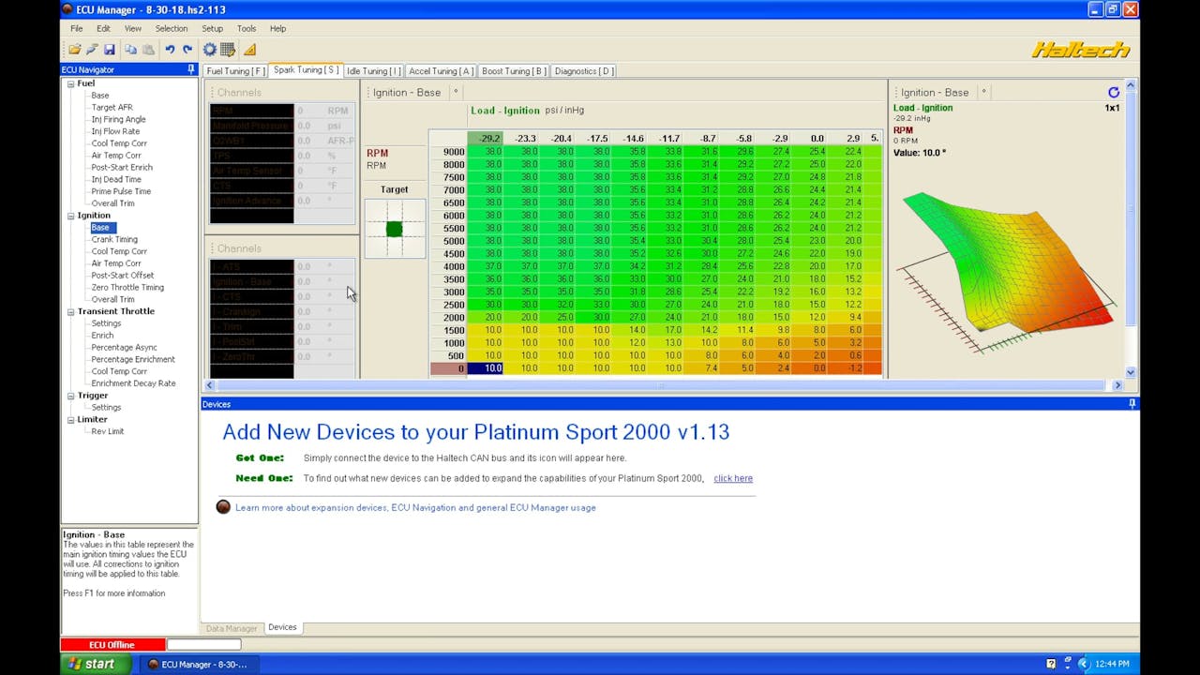
Task: Select Crank Timing in the Ignition tree
Action: [x=114, y=239]
